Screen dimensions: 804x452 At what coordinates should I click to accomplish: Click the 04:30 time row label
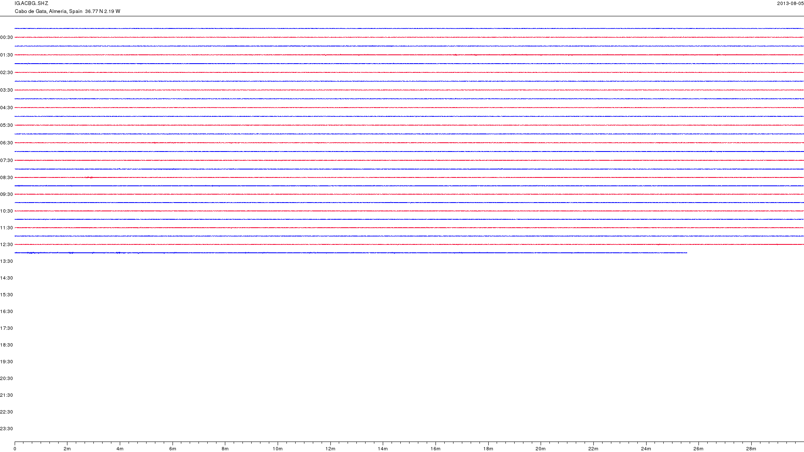coord(7,108)
